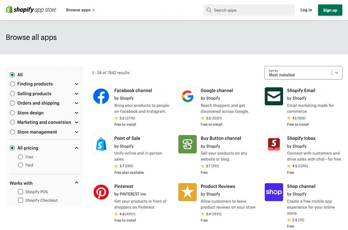Collapse the All pricing section chevron
The image size is (348, 230).
pyautogui.click(x=77, y=148)
